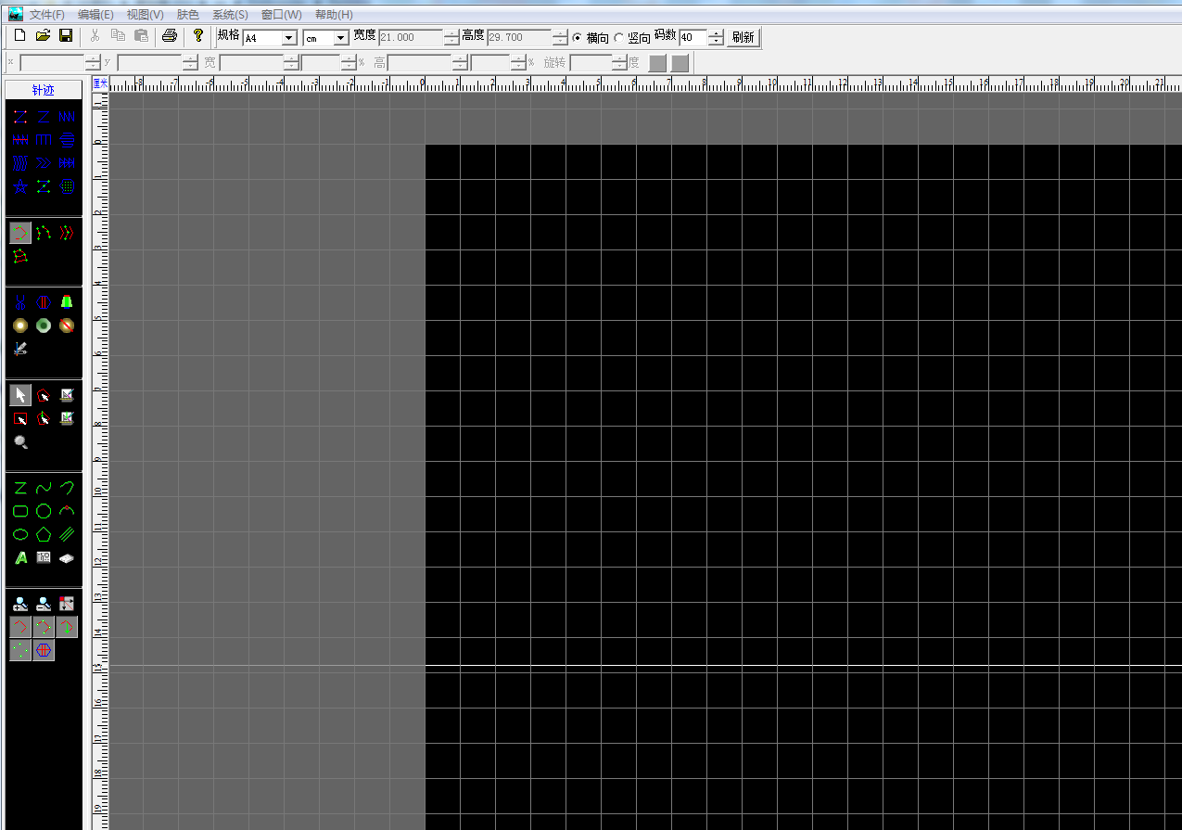Open the 肤色 menu

pos(187,15)
